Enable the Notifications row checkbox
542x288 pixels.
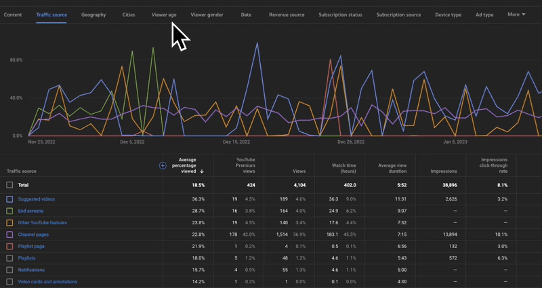(x=9, y=270)
